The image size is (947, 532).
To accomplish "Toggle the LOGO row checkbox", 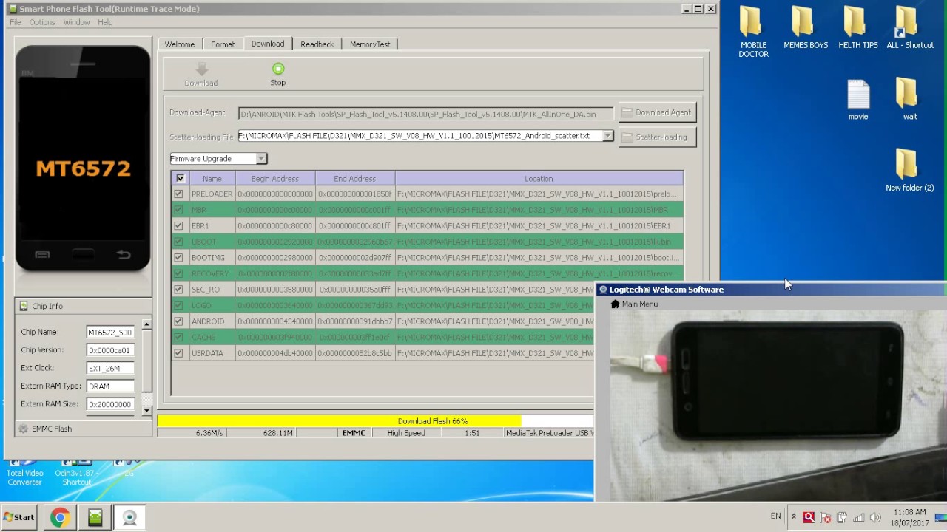I will [x=178, y=305].
